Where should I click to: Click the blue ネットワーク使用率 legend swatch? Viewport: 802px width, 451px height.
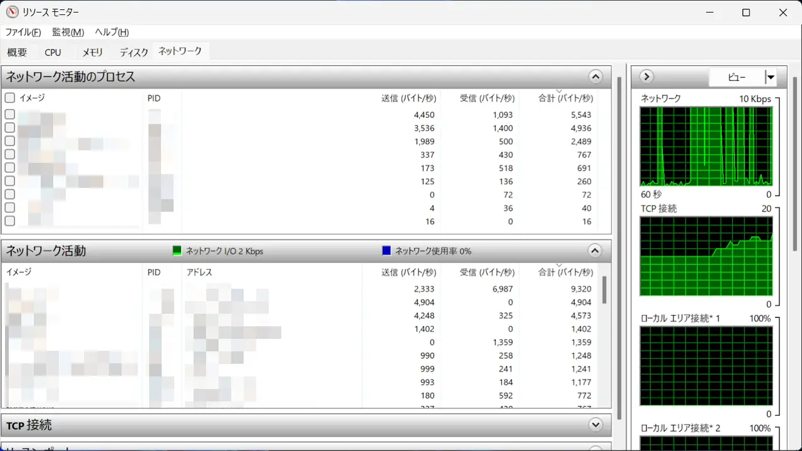coord(387,251)
